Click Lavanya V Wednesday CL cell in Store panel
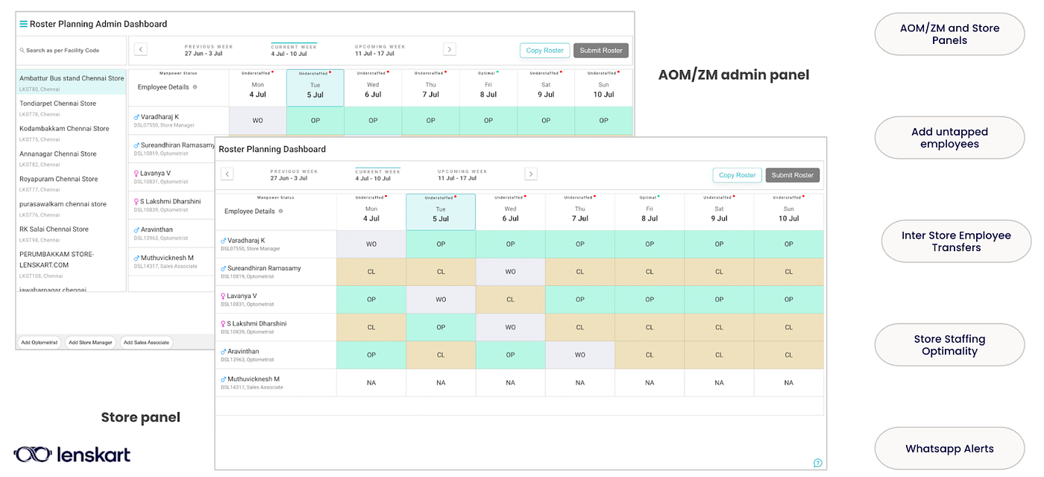This screenshot has width=1044, height=477. pyautogui.click(x=510, y=300)
